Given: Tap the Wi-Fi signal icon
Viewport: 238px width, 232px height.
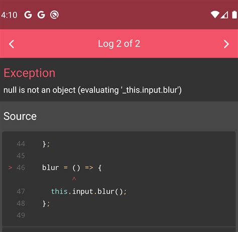Looking at the screenshot, I should point(215,15).
